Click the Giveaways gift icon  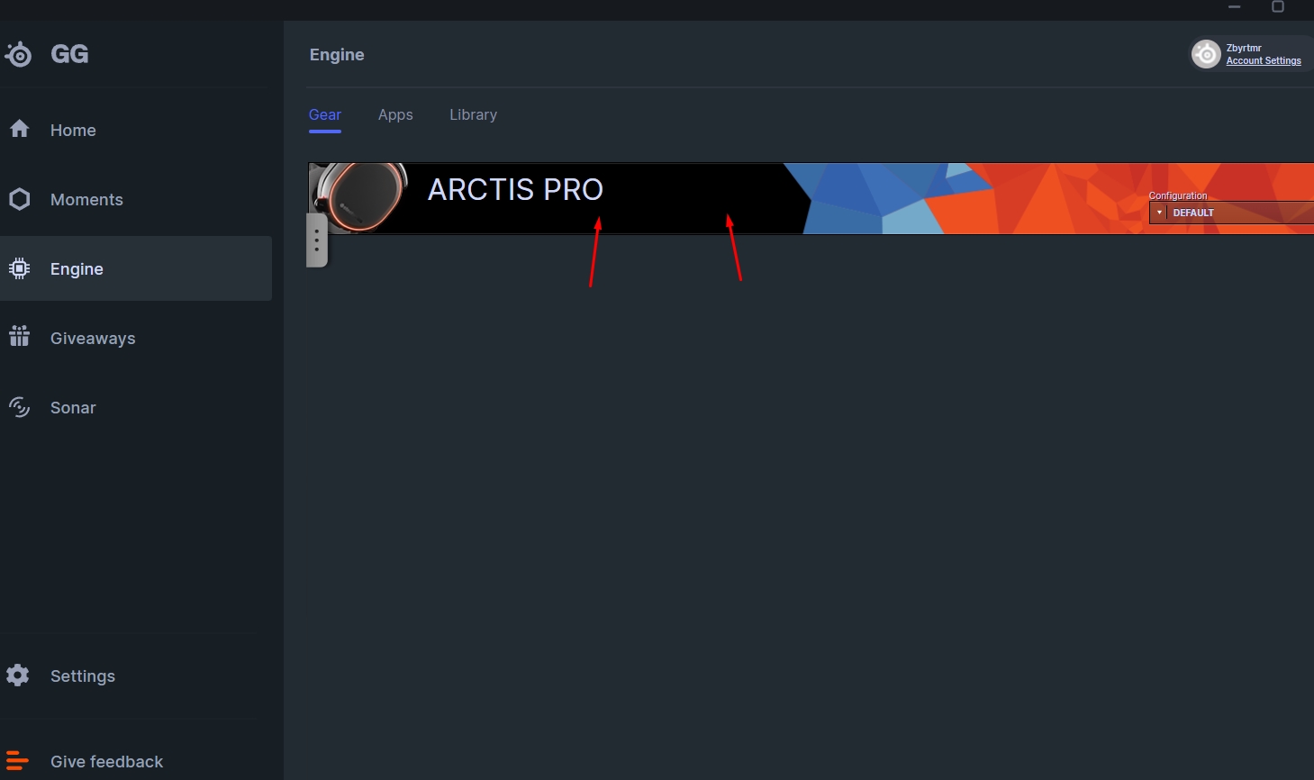tap(19, 337)
